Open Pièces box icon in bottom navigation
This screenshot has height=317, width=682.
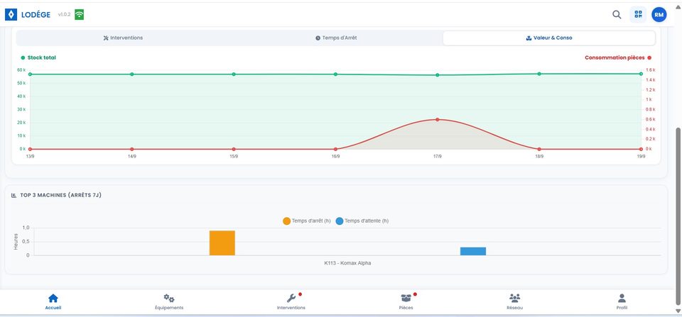[x=406, y=299]
